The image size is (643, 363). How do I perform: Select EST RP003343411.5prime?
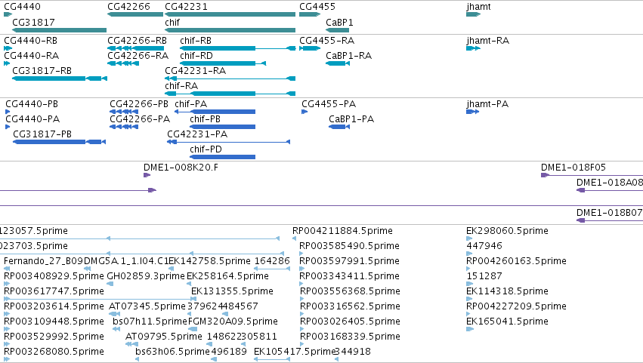(349, 276)
